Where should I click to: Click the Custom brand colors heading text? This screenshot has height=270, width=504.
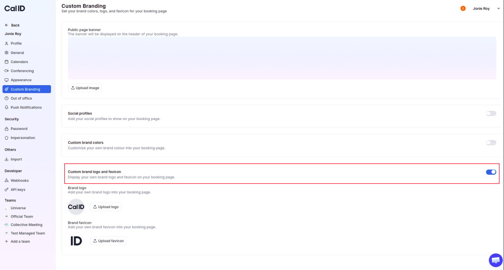(x=86, y=143)
